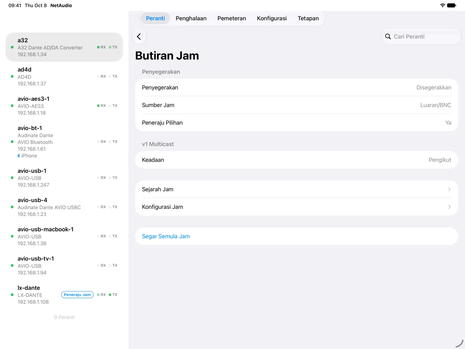Screen dimensions: 465x349
Task: Switch to the Peranti tab
Action: (155, 18)
